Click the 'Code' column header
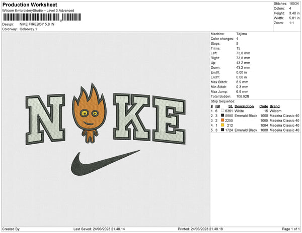Screen dimensions: 302x233 coord(264,106)
